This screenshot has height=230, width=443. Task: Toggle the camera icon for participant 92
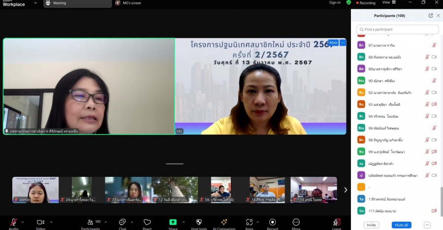[x=434, y=93]
